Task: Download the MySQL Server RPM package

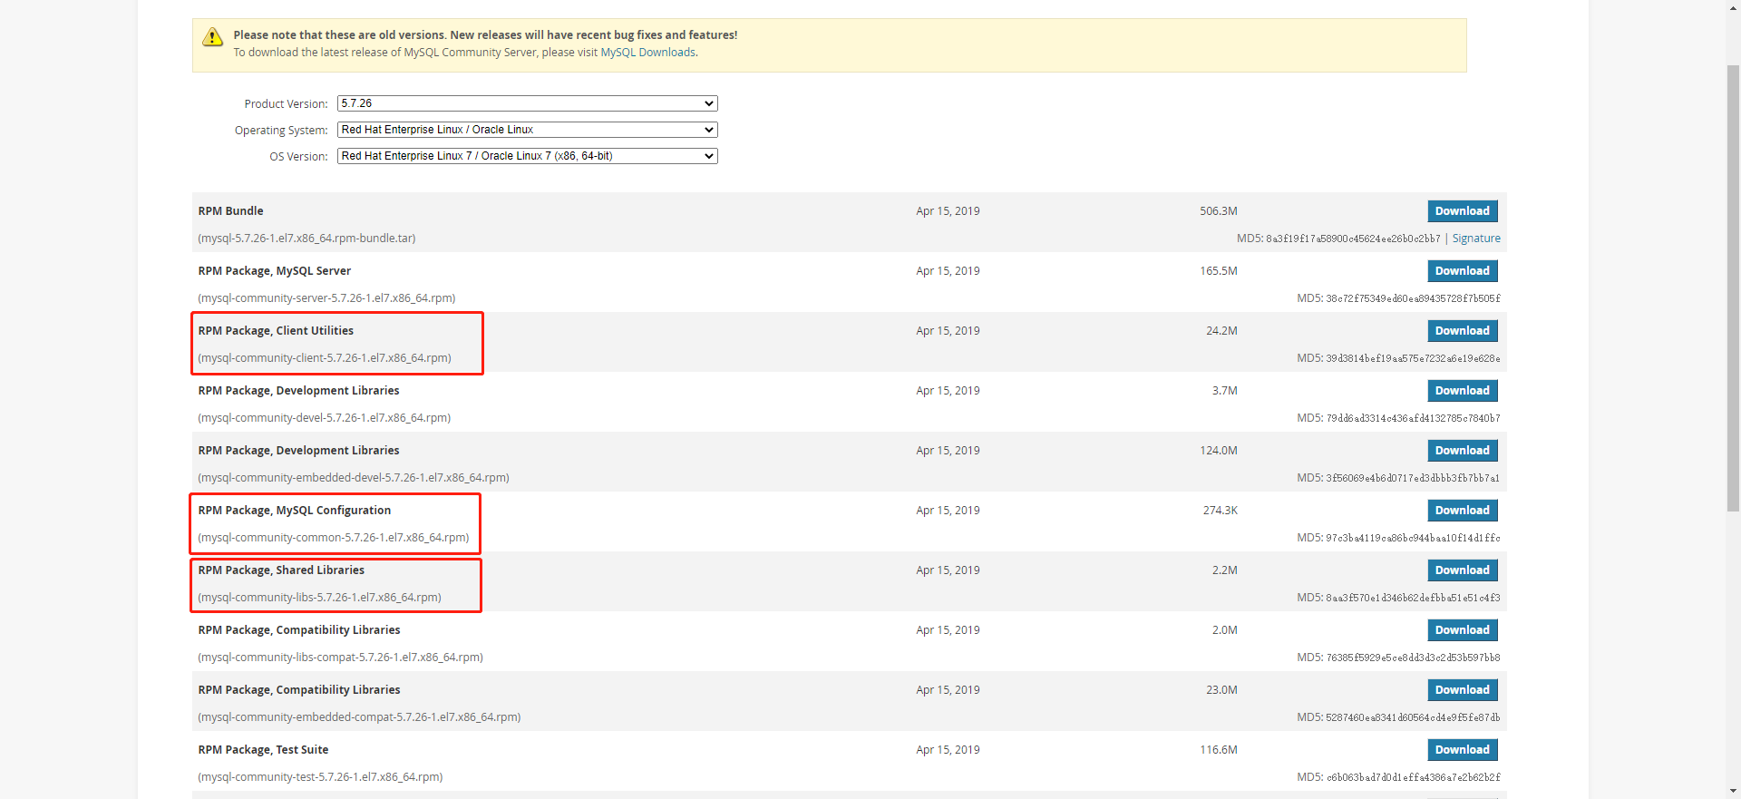Action: pos(1462,271)
